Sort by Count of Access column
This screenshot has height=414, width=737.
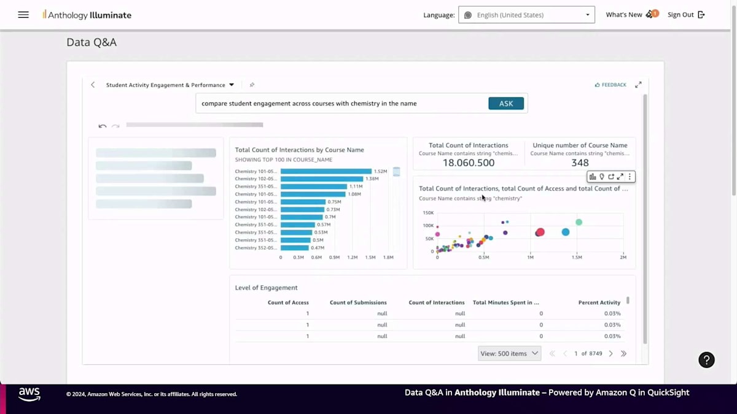288,302
